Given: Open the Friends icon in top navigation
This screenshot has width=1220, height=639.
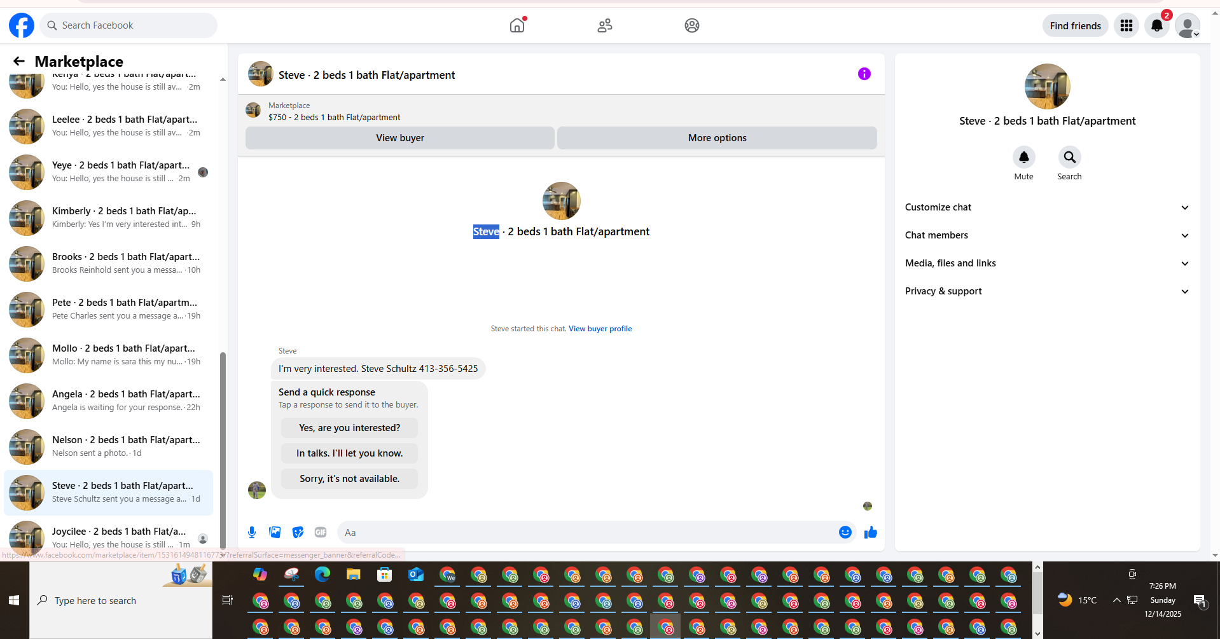Looking at the screenshot, I should click(x=604, y=25).
